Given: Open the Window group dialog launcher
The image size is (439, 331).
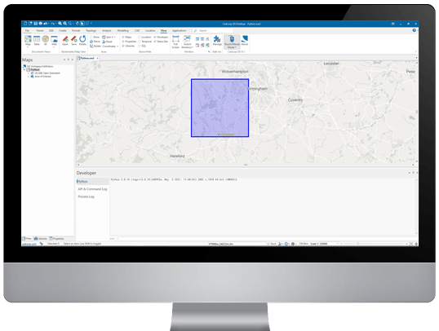Looking at the screenshot, I should 209,51.
